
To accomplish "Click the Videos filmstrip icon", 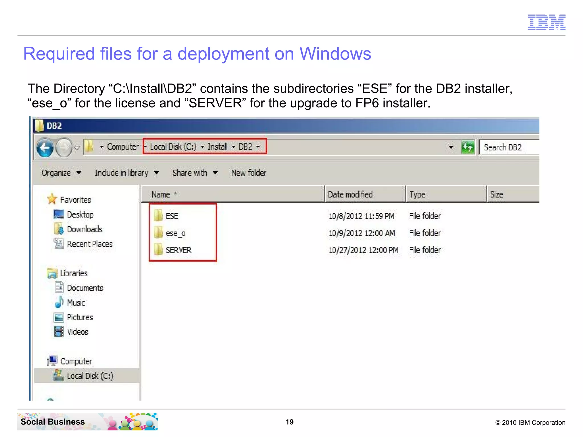I will [59, 332].
